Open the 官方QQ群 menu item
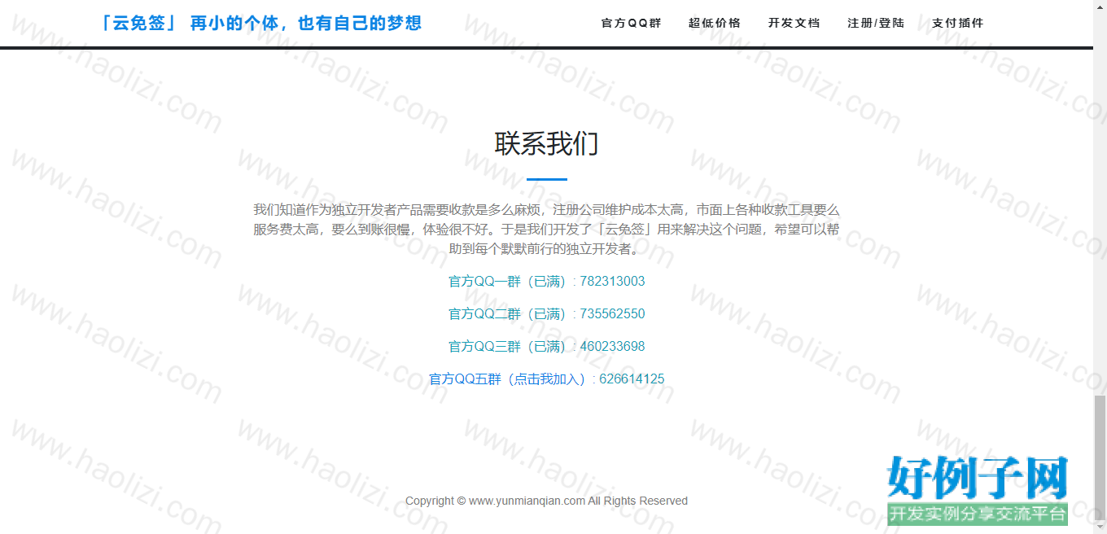This screenshot has height=534, width=1107. (x=631, y=23)
